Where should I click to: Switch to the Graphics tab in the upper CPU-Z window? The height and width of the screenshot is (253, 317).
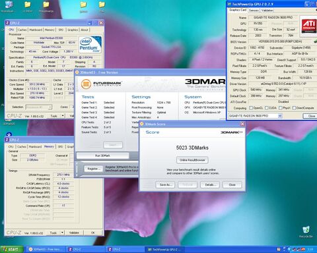coord(73,30)
